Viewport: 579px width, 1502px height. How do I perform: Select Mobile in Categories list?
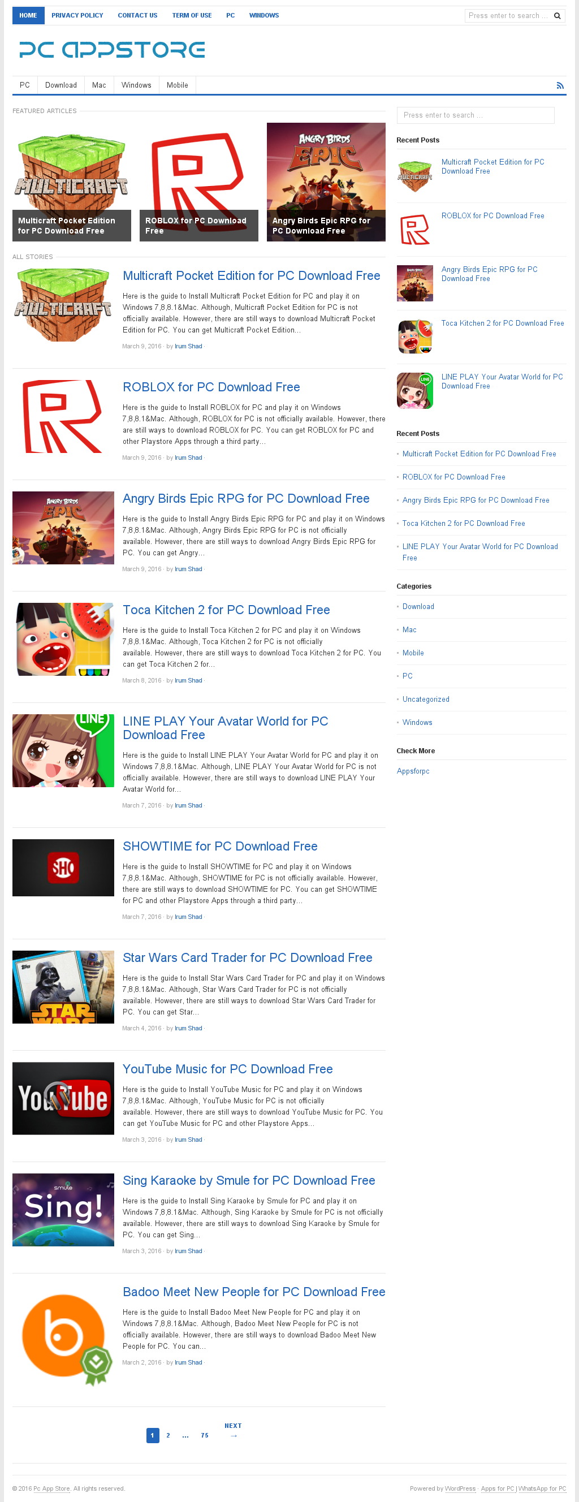click(413, 654)
